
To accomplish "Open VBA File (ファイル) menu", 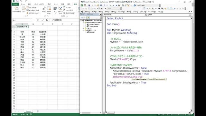I will point(87,12).
